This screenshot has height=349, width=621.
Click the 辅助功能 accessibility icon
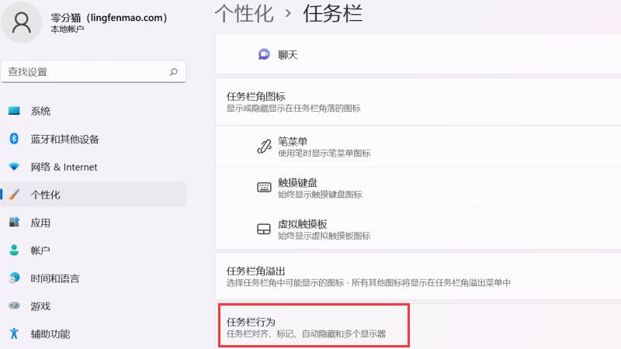click(14, 334)
